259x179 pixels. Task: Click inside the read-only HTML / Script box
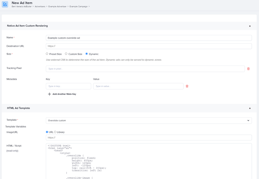(149, 161)
